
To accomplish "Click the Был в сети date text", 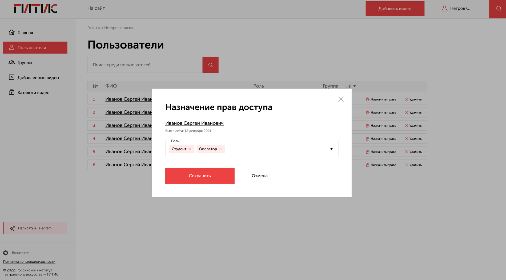I will (188, 131).
